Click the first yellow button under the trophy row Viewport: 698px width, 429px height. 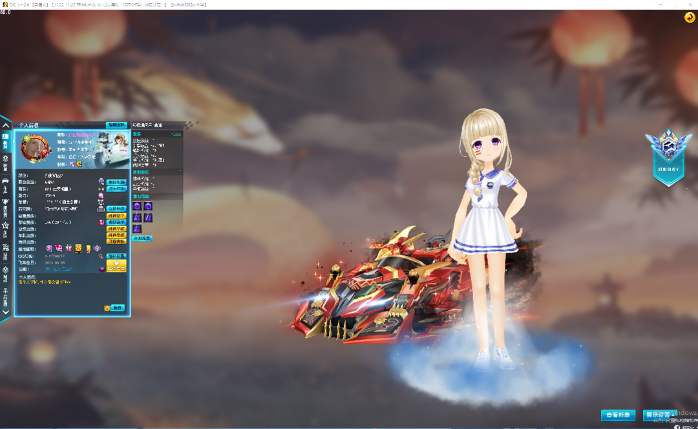click(x=116, y=215)
